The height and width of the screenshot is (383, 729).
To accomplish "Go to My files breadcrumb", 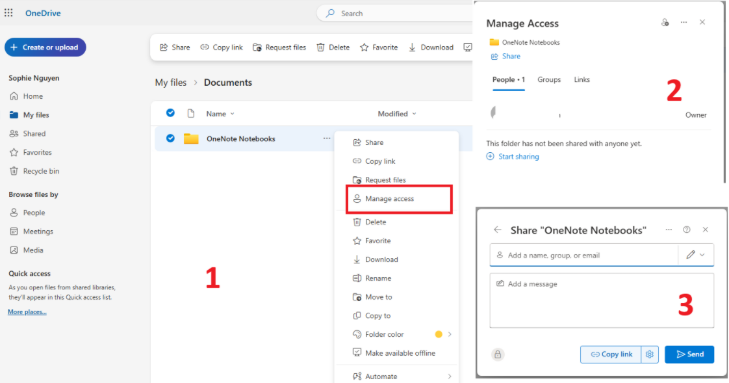I will pos(171,83).
